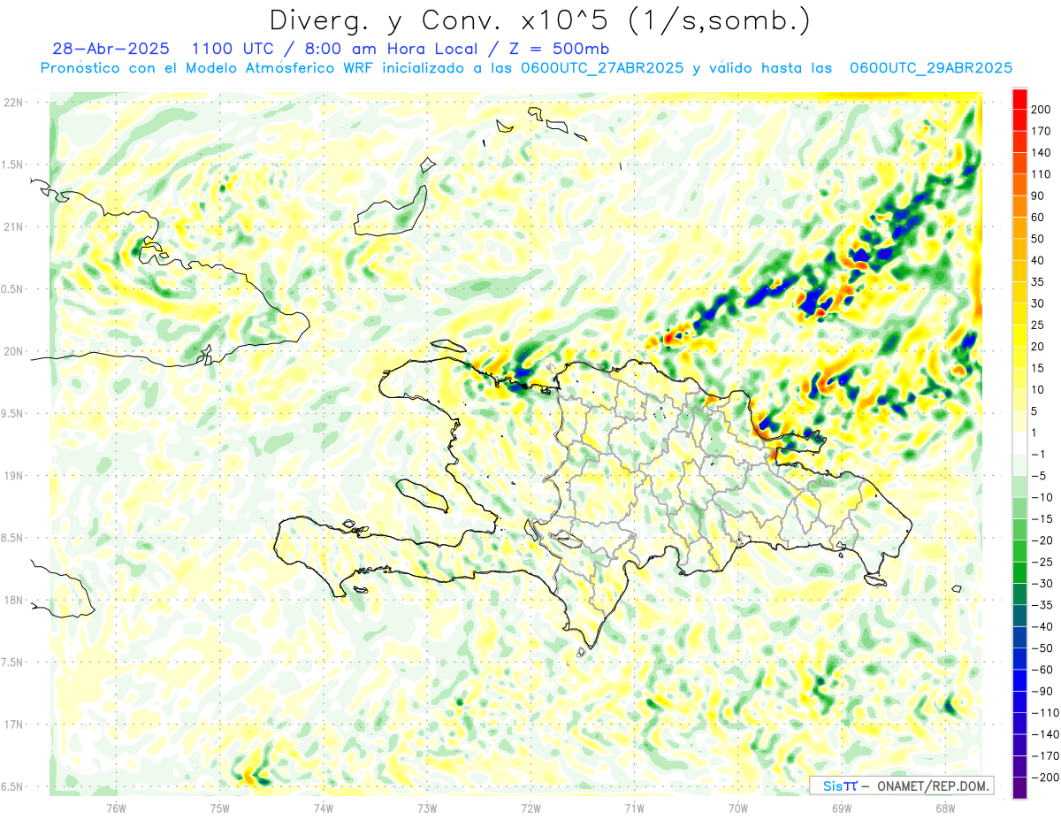Click the positive '10' colorbar value
The height and width of the screenshot is (820, 1061).
[x=1038, y=390]
